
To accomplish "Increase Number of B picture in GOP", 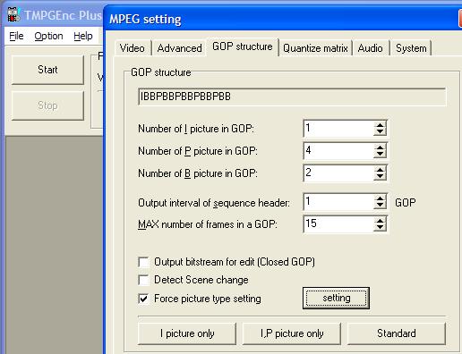I will (380, 170).
